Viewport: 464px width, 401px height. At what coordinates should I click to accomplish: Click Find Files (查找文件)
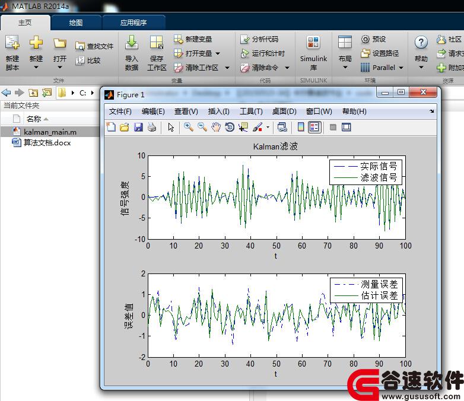(94, 46)
